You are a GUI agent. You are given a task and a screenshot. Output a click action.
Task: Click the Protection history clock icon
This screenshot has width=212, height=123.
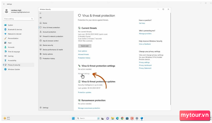pyautogui.click(x=41, y=58)
